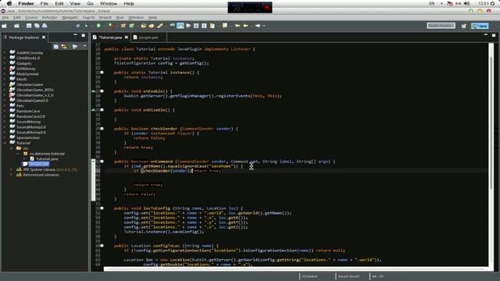
Task: Click the Open Perspective icon
Action: tap(463, 26)
